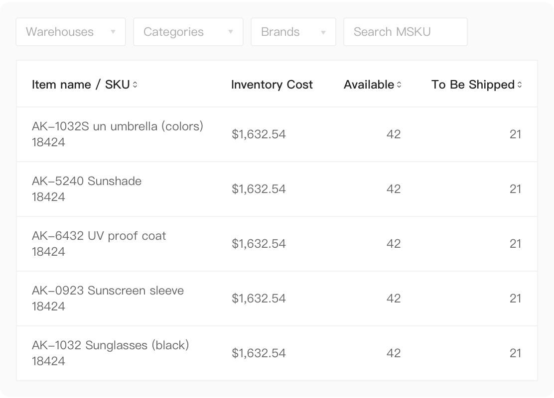Click the Brands dropdown arrow icon
554x398 pixels.
pos(323,32)
